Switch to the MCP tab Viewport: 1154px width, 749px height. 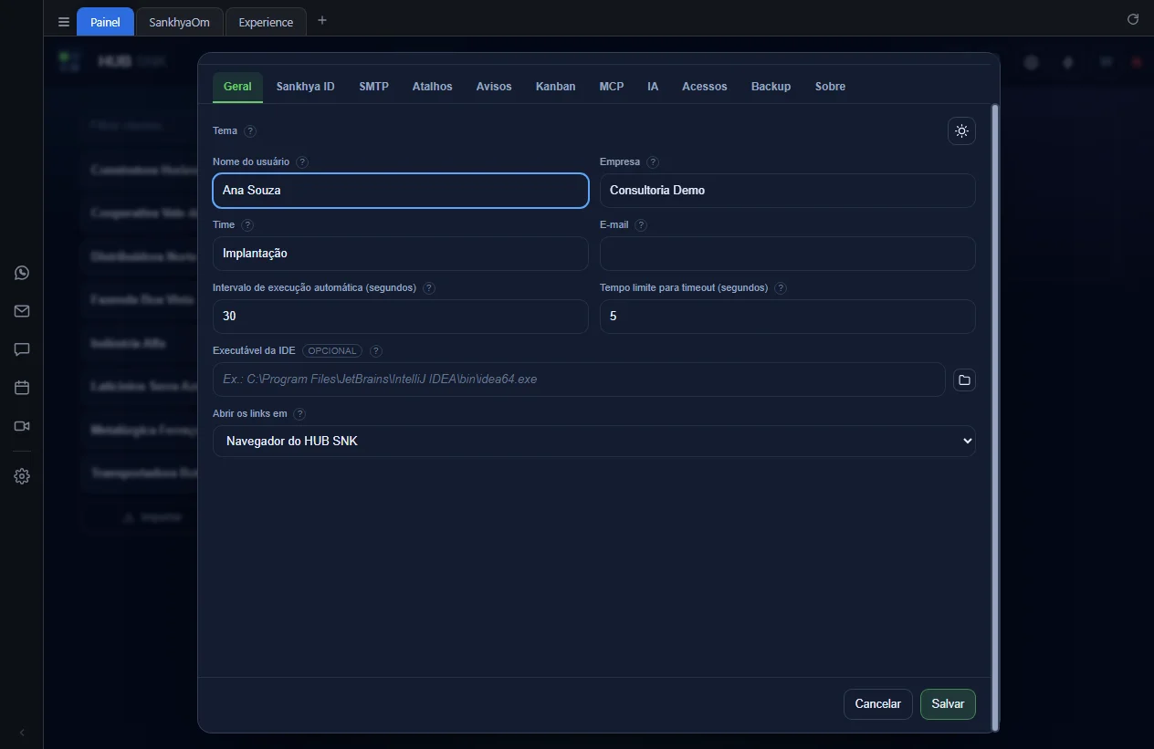612,87
